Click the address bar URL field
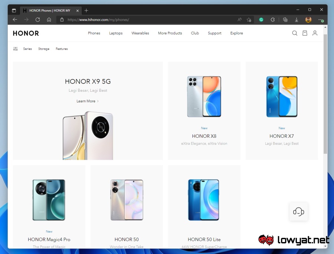The width and height of the screenshot is (334, 254). (148, 20)
